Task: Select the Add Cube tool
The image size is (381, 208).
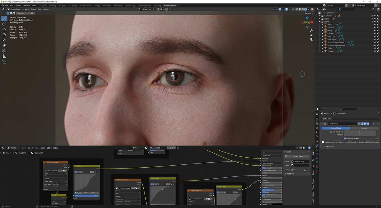Action: (4, 62)
